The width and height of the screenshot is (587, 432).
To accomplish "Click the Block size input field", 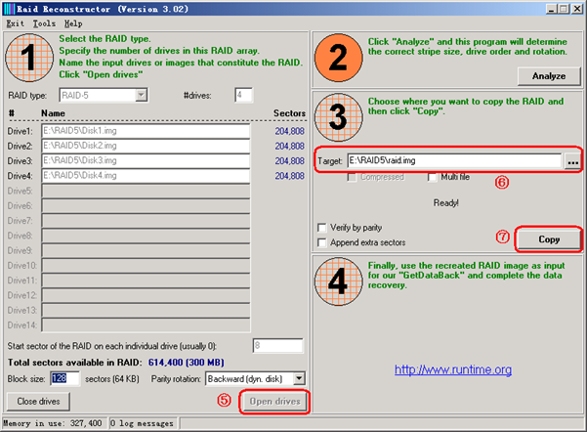I will pyautogui.click(x=64, y=378).
